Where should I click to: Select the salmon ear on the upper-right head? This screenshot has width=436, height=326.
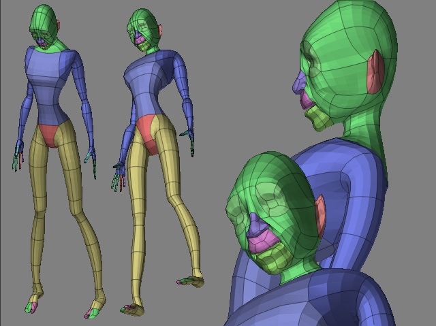[376, 73]
